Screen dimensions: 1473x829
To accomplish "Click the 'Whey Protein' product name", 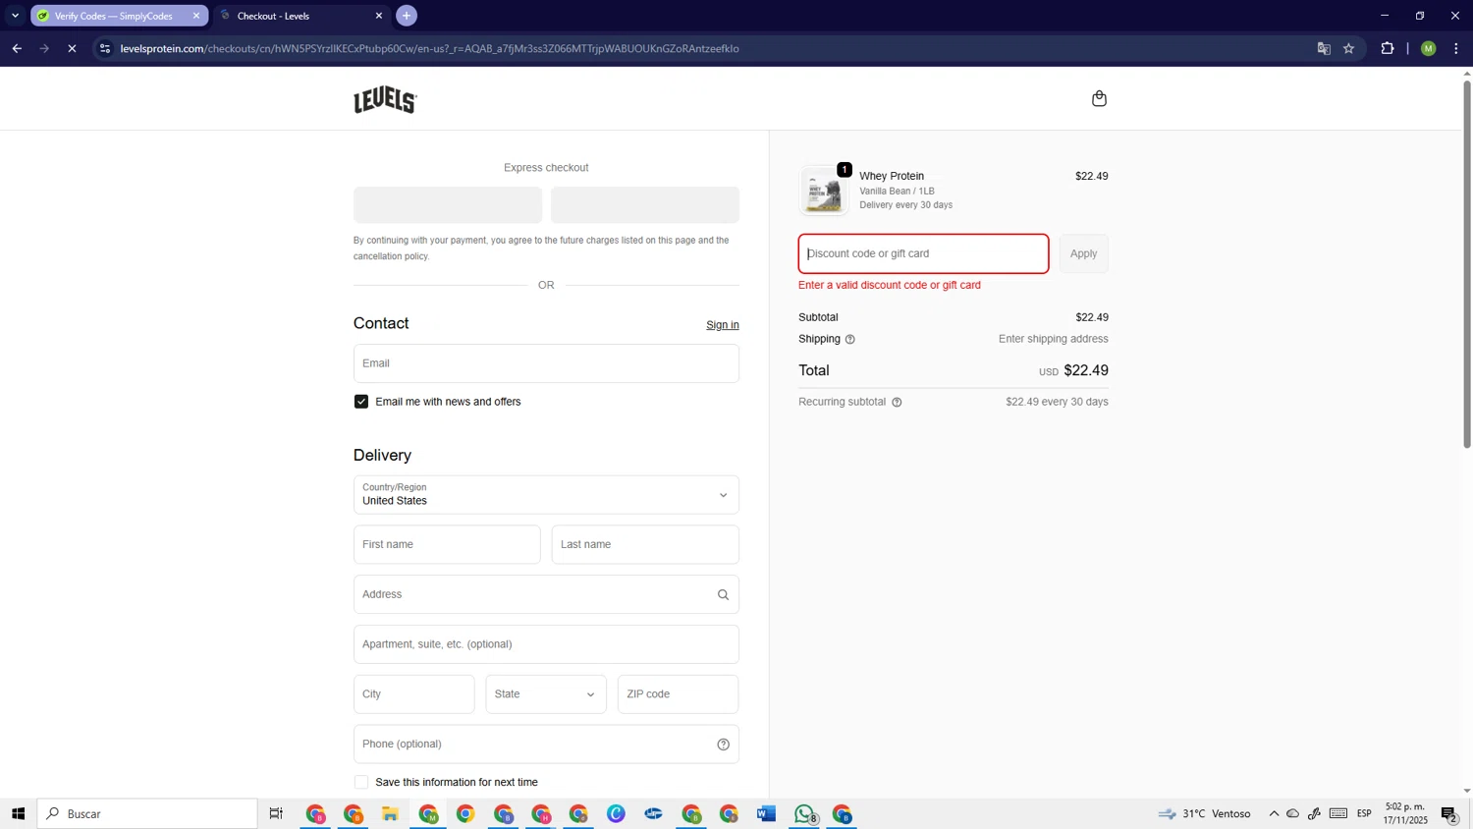I will [x=892, y=176].
